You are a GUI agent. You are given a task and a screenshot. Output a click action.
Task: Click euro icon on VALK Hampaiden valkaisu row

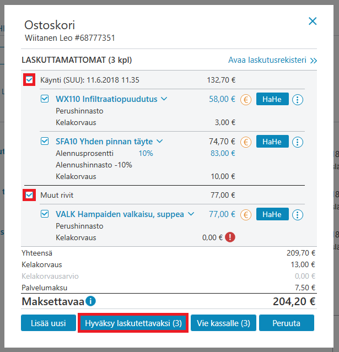coord(246,215)
